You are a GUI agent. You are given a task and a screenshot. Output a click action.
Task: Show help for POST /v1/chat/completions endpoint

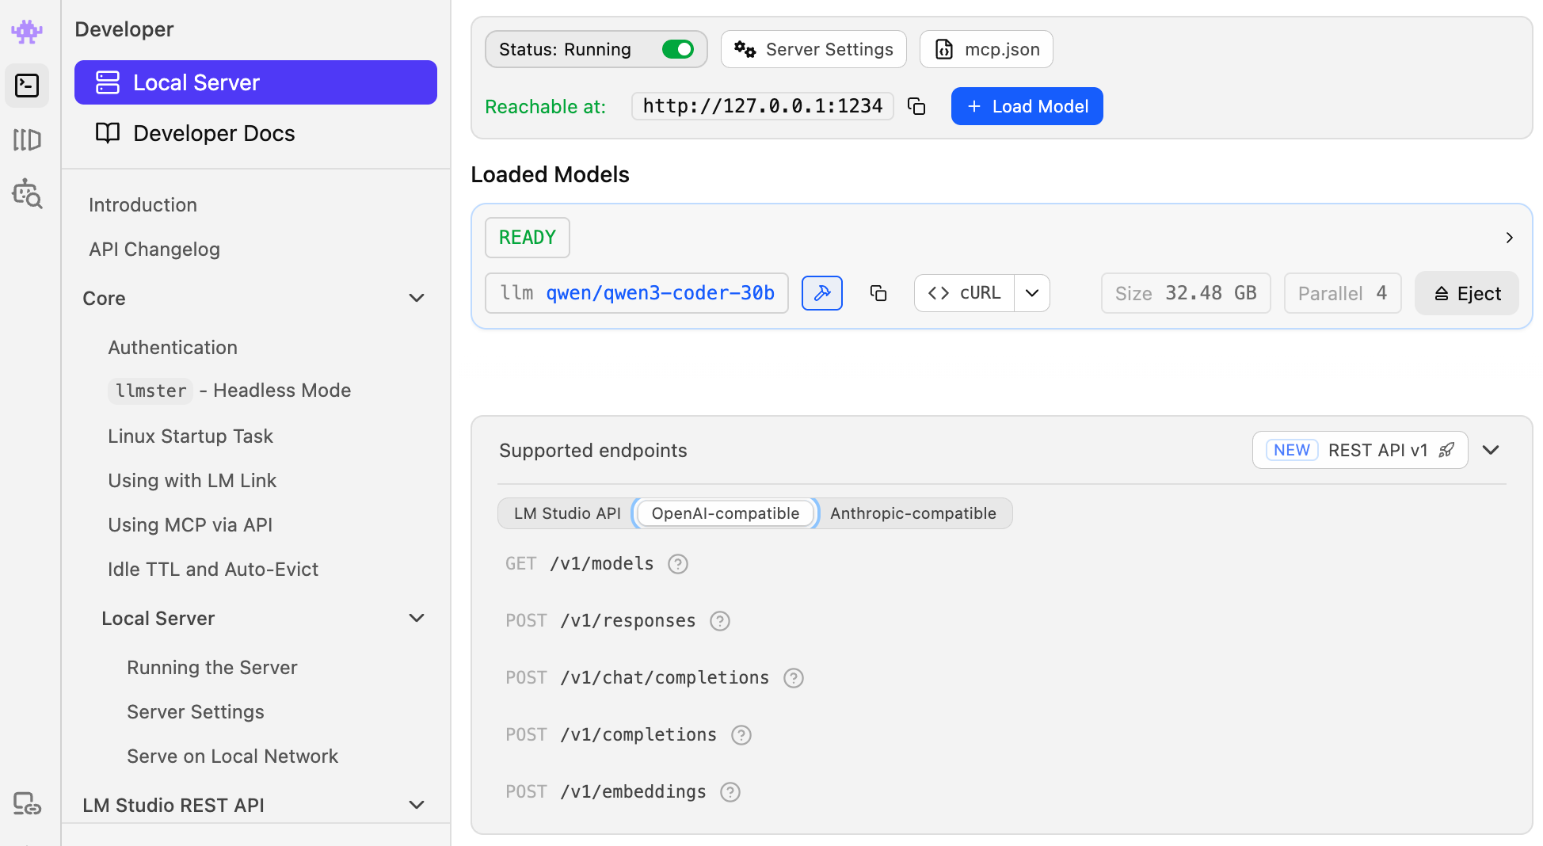tap(794, 678)
